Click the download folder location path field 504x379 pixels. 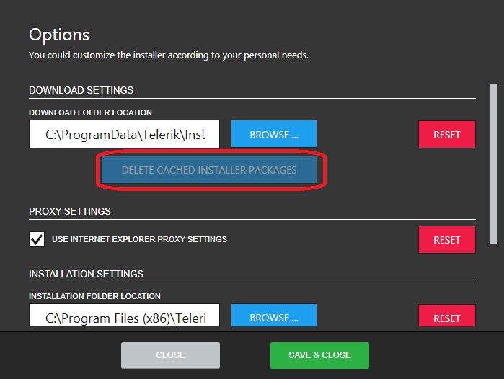[124, 135]
